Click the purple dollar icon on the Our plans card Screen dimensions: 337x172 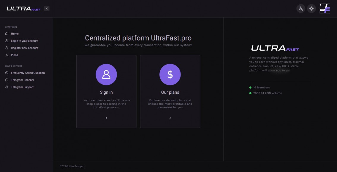coord(170,74)
